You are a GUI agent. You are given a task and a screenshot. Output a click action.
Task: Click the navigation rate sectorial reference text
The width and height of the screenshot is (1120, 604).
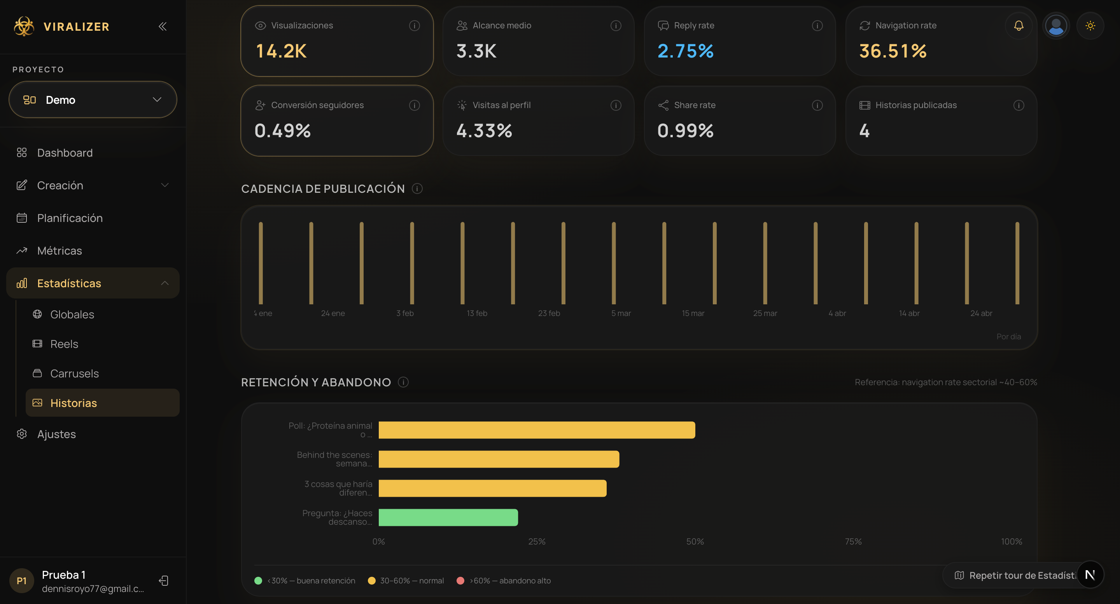tap(946, 382)
